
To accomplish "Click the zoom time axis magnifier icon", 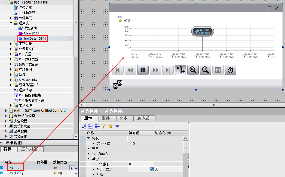I will pos(193,70).
